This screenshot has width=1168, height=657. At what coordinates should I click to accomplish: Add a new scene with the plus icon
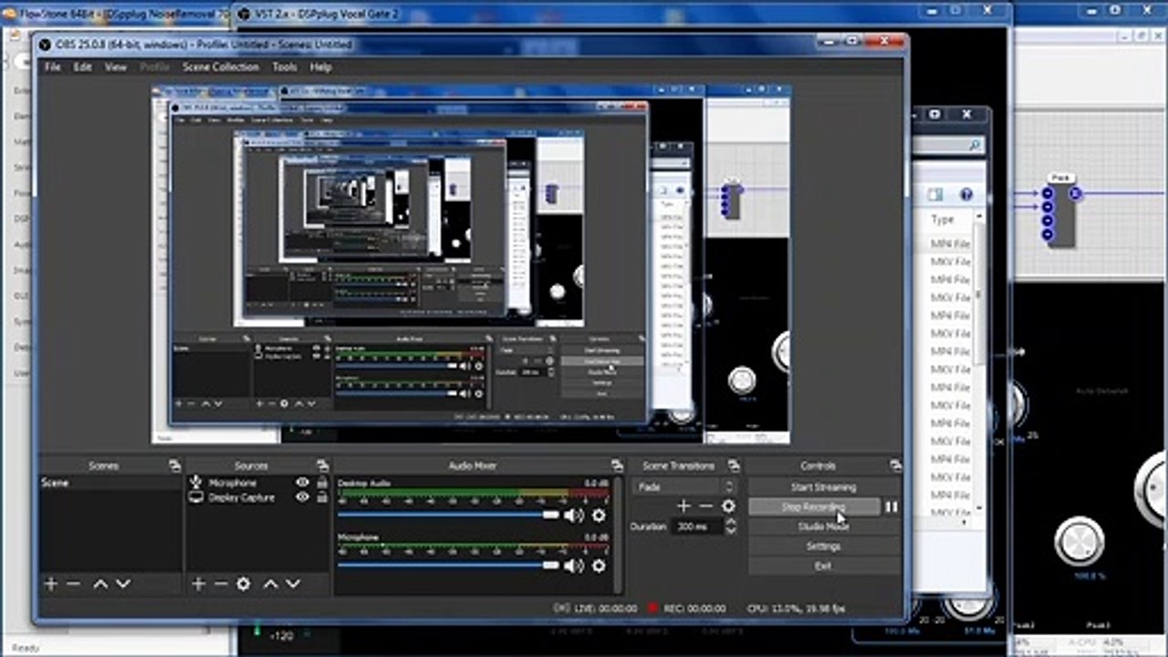[51, 584]
